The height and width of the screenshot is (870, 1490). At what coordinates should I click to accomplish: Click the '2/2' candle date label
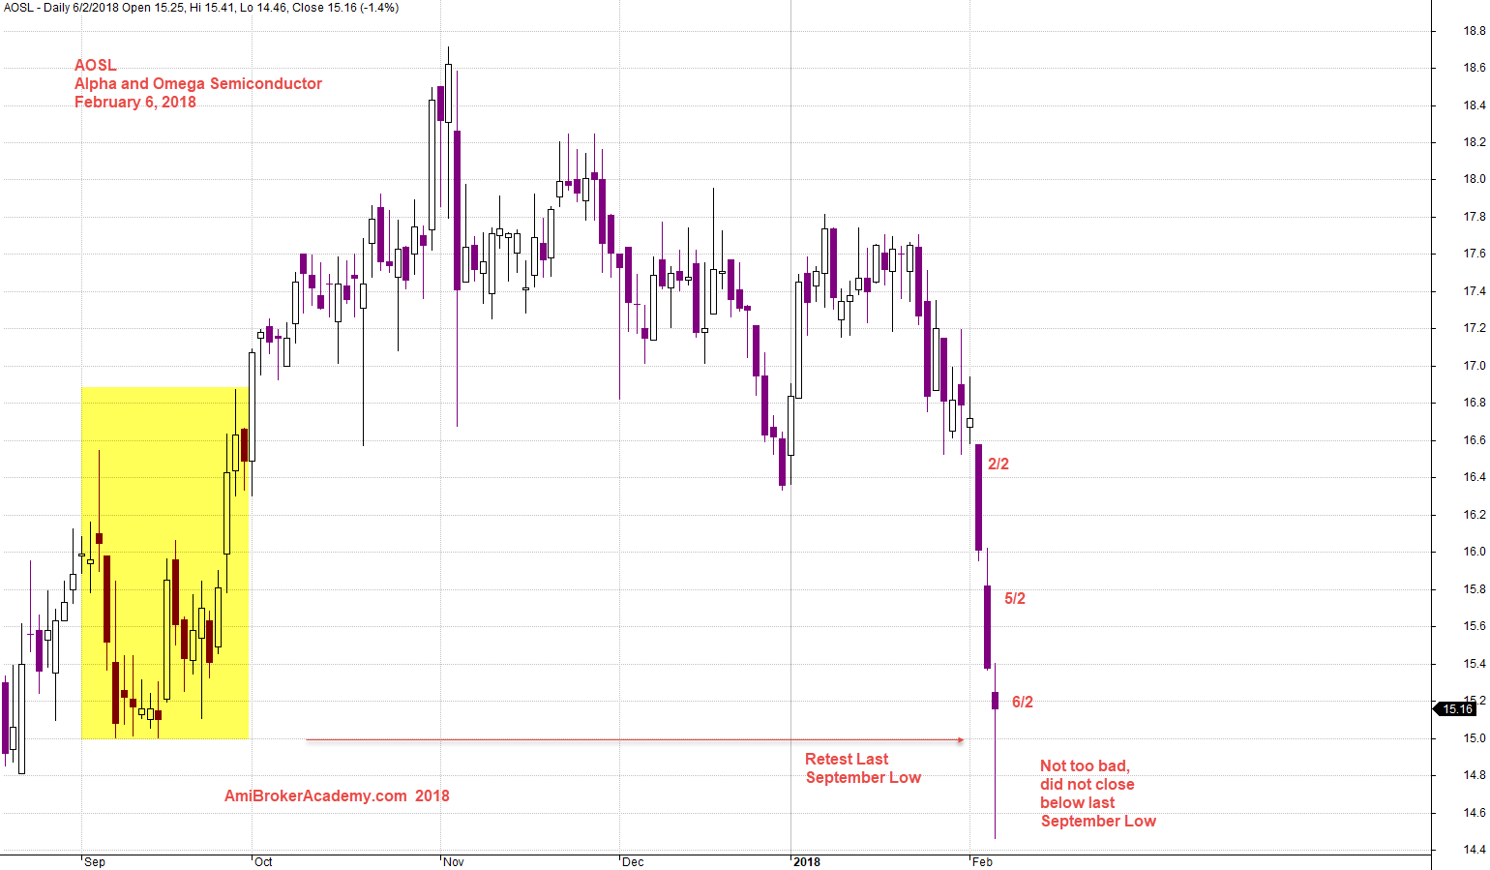998,465
